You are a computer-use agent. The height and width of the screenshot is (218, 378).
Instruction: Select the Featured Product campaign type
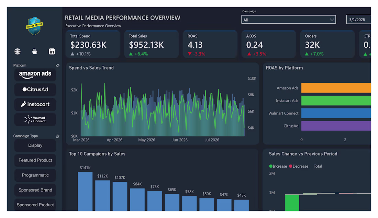35,160
